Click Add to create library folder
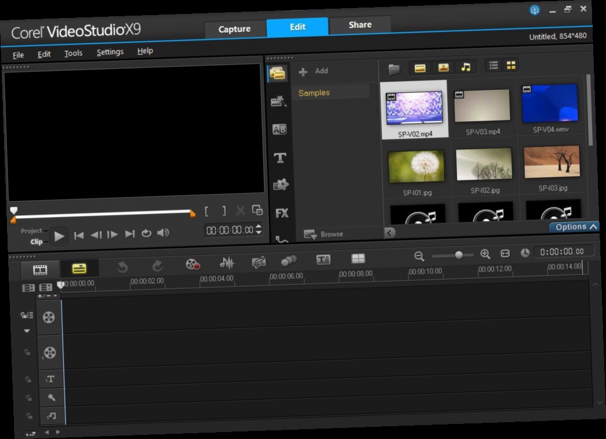This screenshot has height=439, width=606. pyautogui.click(x=314, y=71)
